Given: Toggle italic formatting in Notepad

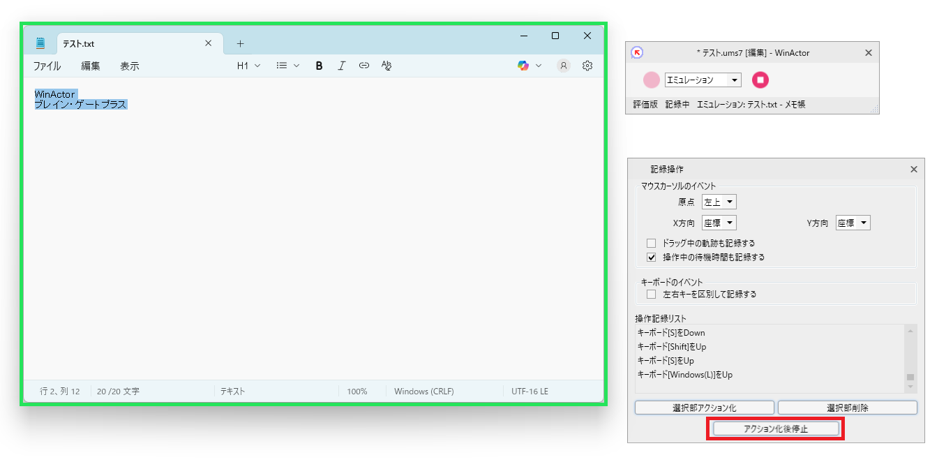Looking at the screenshot, I should coord(341,66).
